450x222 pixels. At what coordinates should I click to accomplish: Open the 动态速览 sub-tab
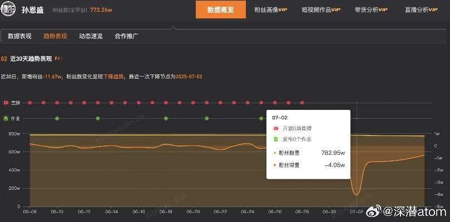point(91,36)
